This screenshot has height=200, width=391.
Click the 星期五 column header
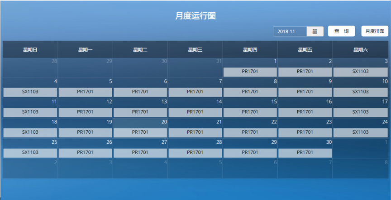click(x=305, y=49)
